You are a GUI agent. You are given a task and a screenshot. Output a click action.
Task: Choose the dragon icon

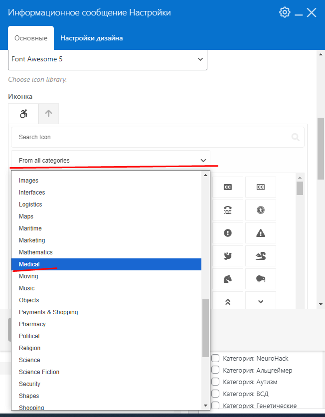(260, 256)
